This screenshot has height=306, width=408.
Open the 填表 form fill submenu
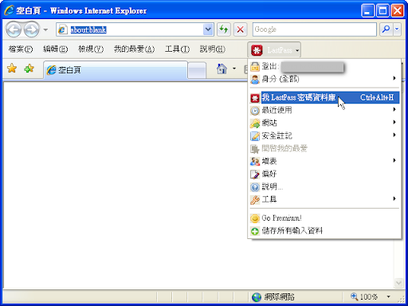324,161
